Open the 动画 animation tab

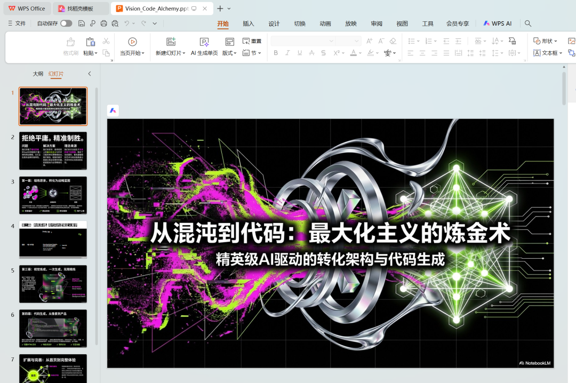[x=325, y=23]
